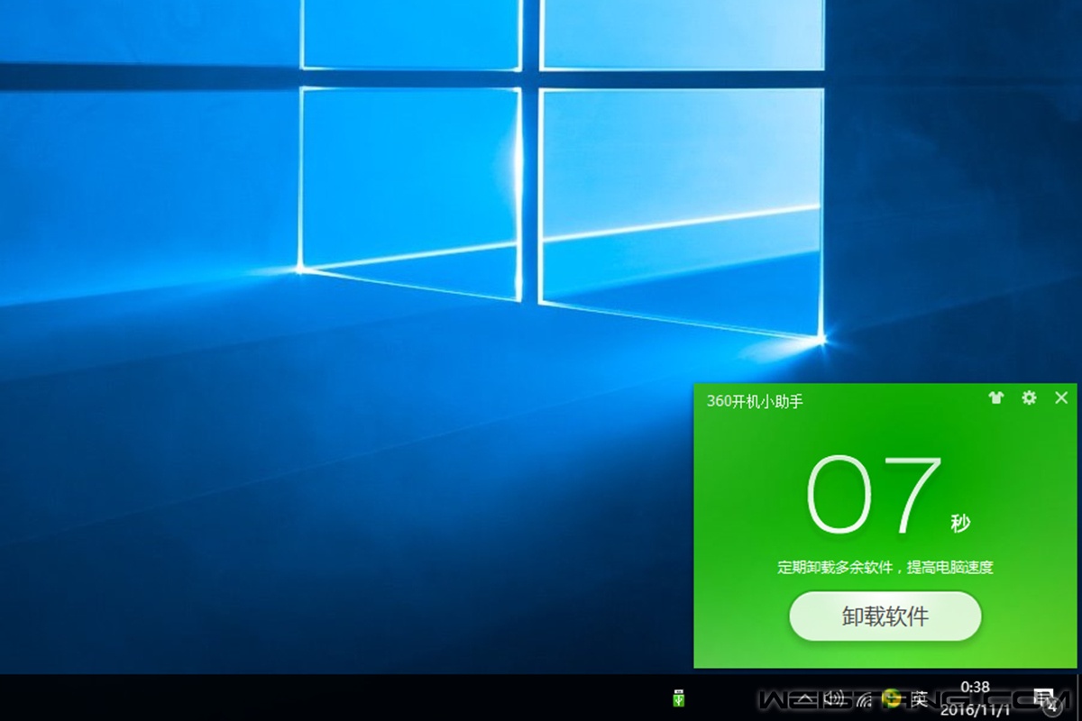Click the text 定期卸载多余软件，提高电脑速度
The height and width of the screenshot is (721, 1082).
[x=885, y=567]
